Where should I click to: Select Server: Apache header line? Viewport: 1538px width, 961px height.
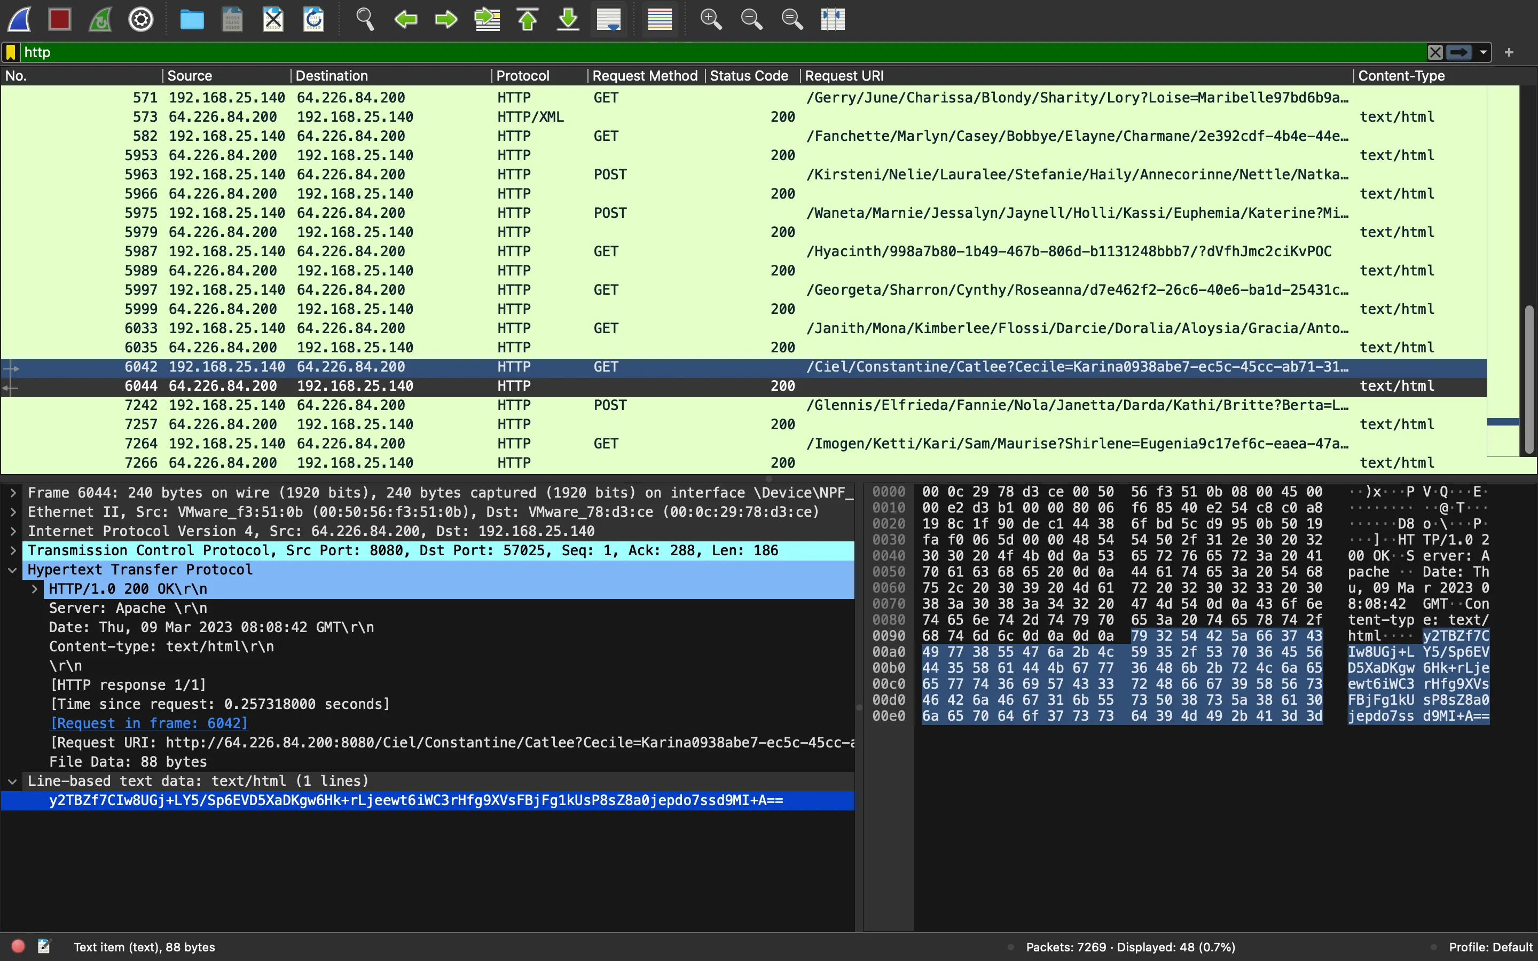(x=427, y=608)
